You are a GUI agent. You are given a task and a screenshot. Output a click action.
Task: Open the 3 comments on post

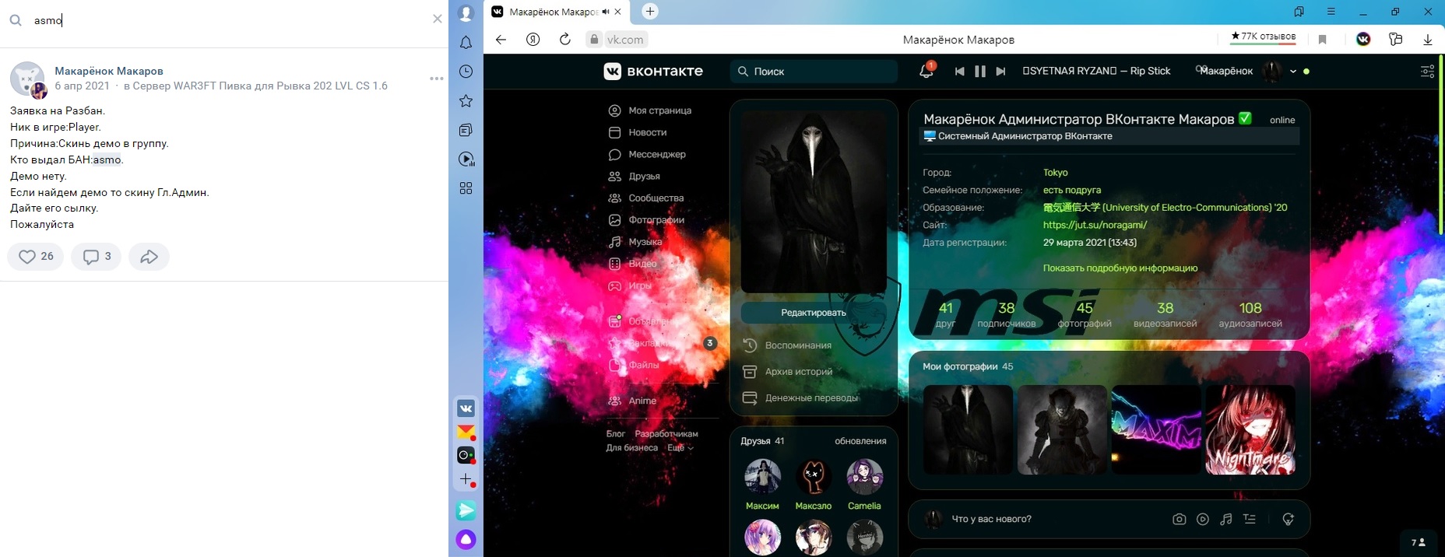click(x=97, y=257)
